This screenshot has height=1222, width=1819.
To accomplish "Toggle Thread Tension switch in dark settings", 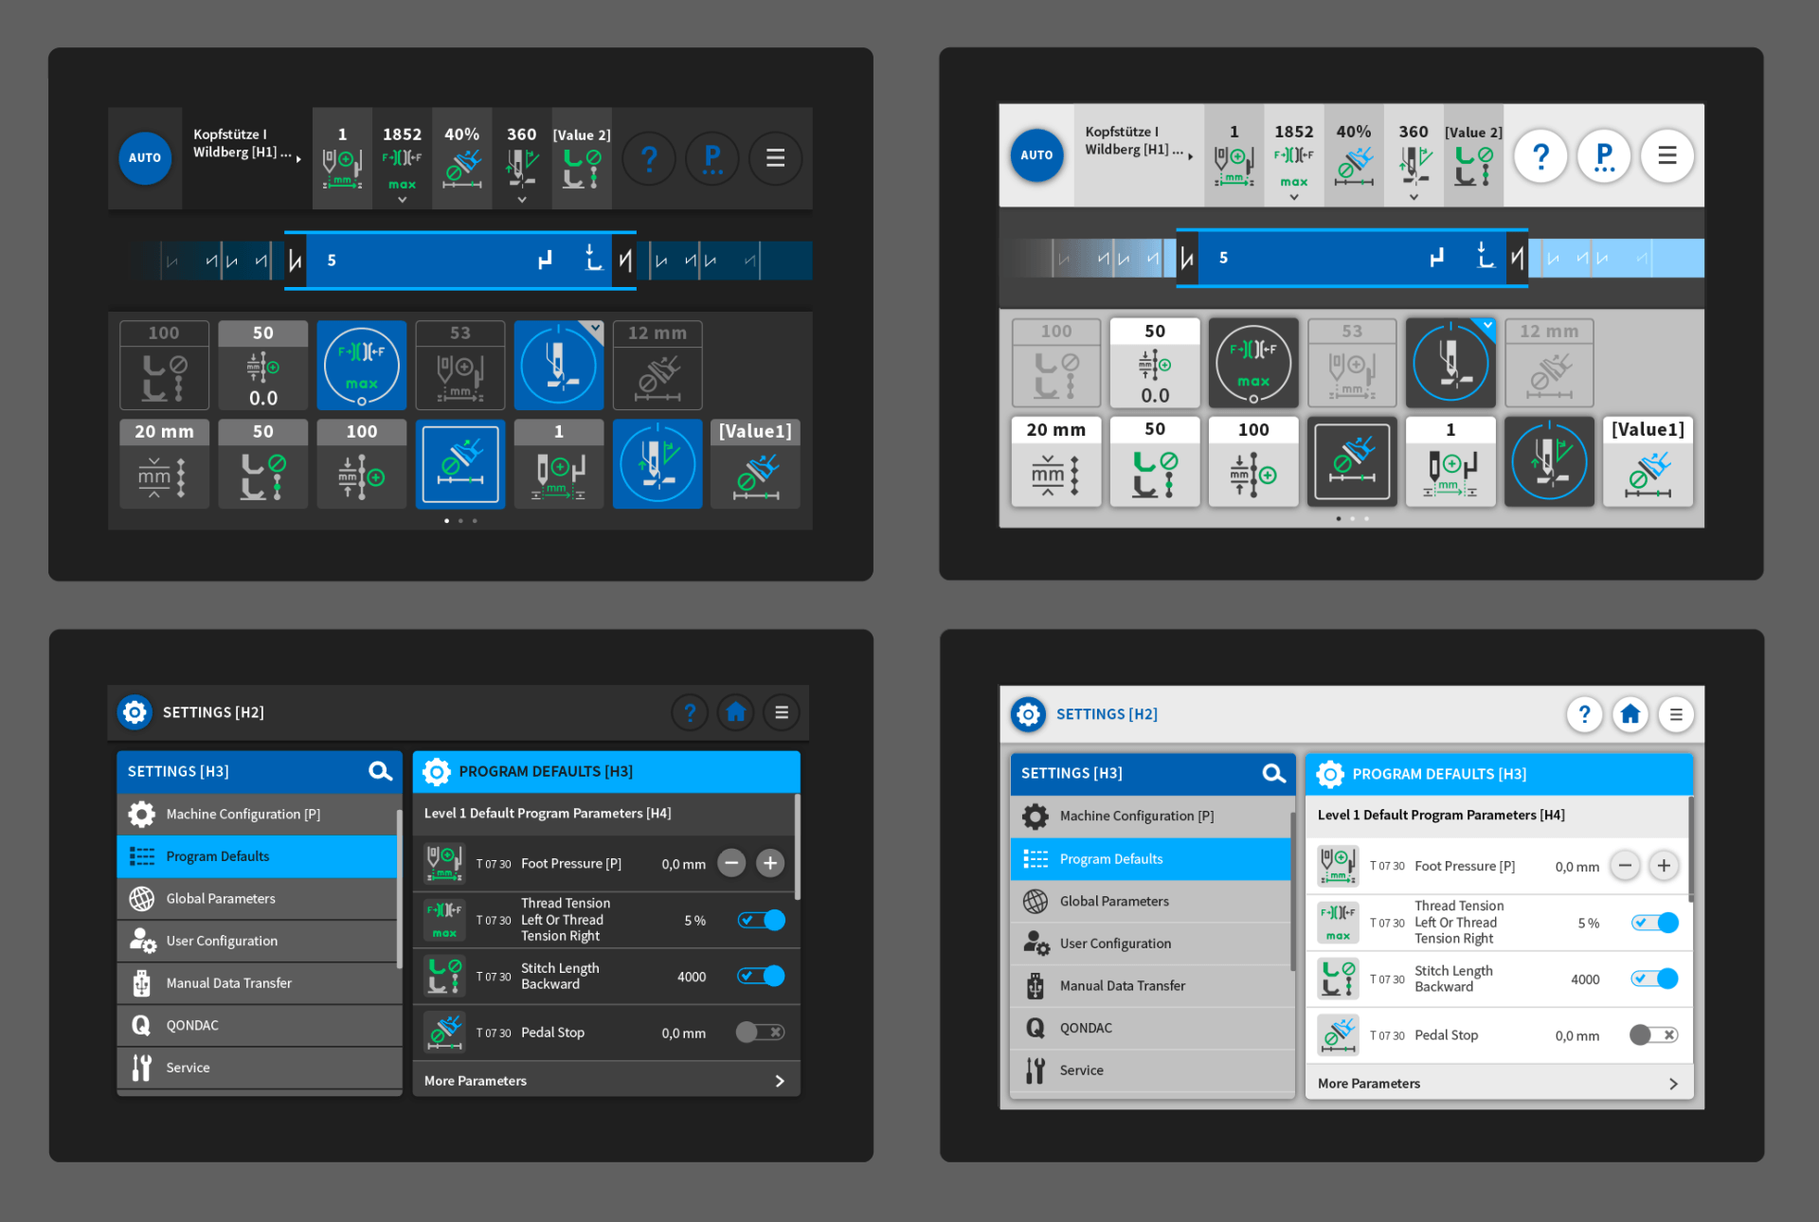I will click(x=761, y=920).
